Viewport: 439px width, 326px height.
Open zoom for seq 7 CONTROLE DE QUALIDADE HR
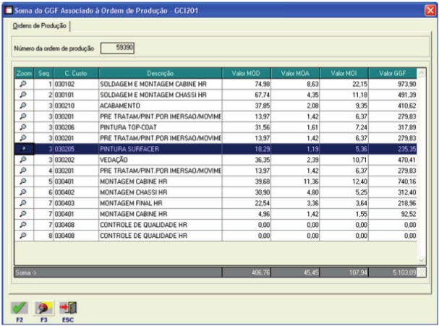click(x=23, y=225)
